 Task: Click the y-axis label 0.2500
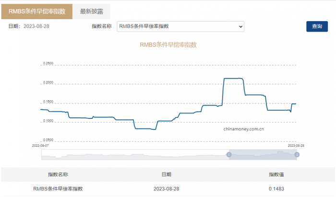[x=48, y=63]
